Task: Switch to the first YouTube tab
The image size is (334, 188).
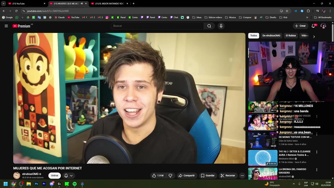Action: [26, 4]
